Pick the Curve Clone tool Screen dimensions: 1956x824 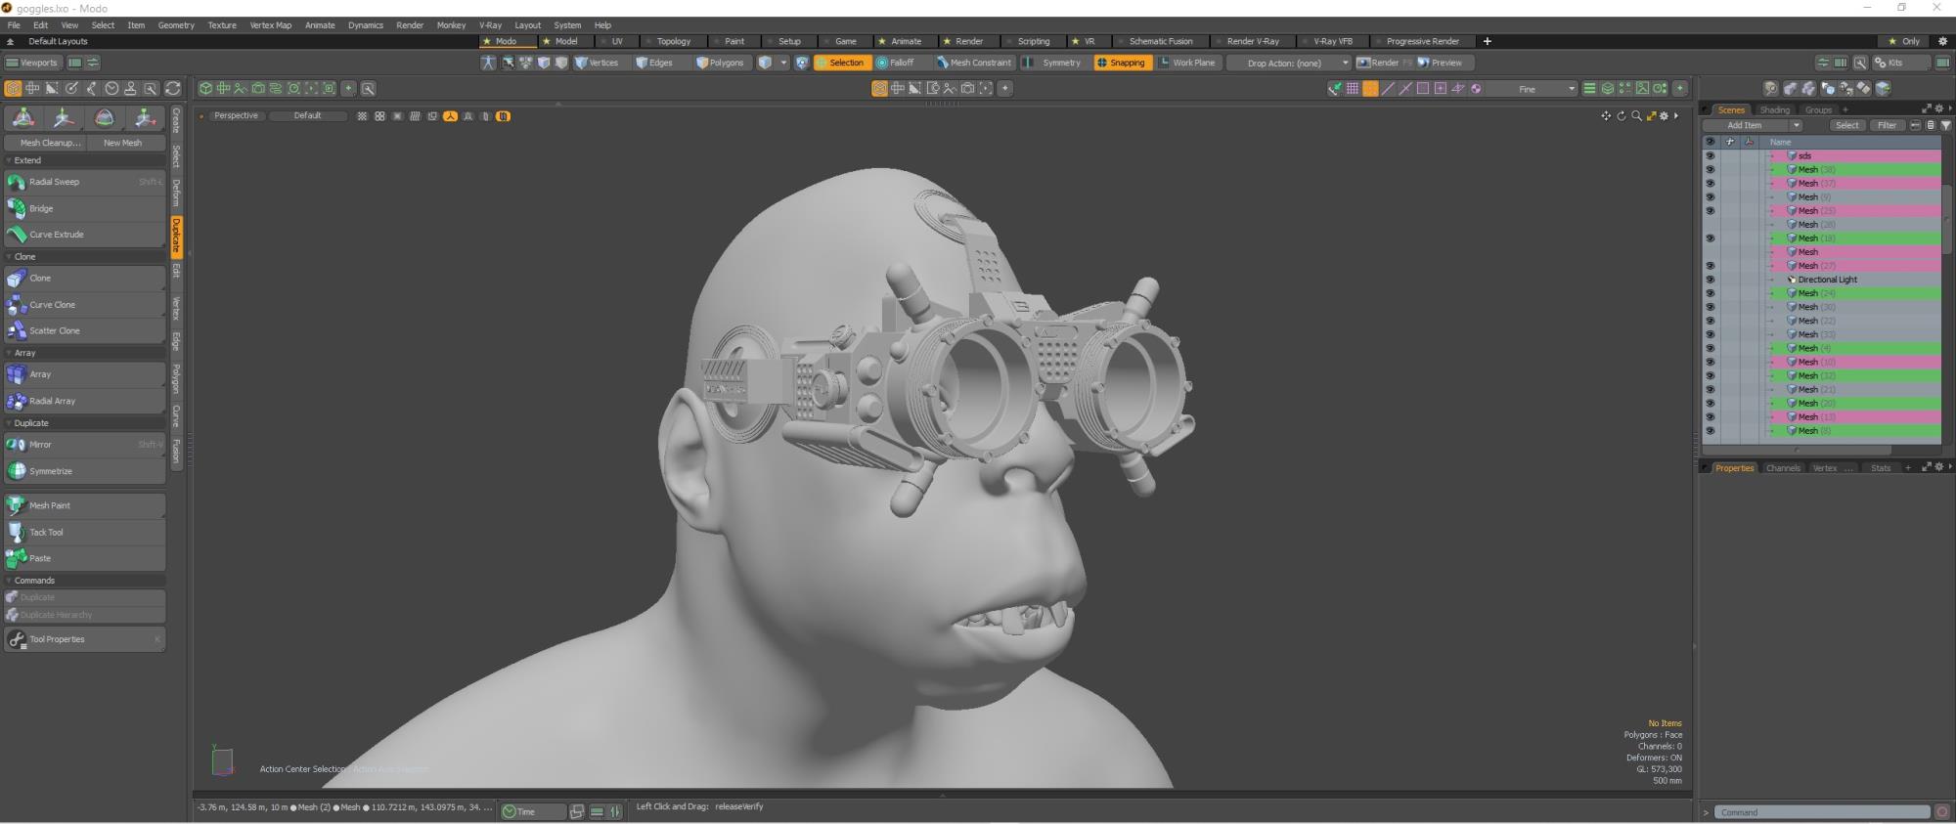pos(84,305)
